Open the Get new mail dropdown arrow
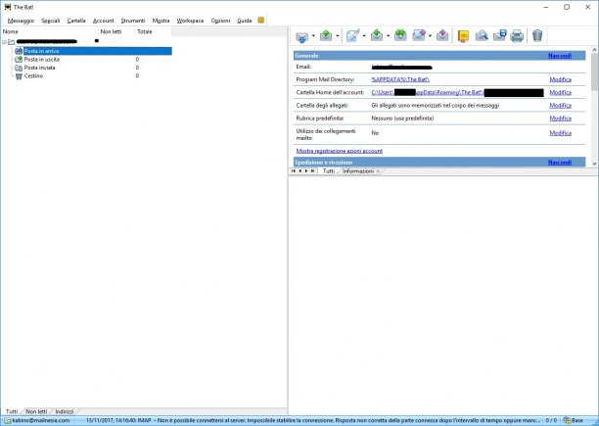599x426 pixels. tap(313, 36)
